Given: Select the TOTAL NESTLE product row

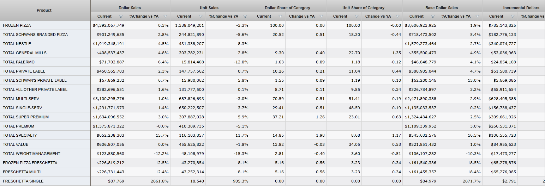Looking at the screenshot, I should pyautogui.click(x=17, y=44).
